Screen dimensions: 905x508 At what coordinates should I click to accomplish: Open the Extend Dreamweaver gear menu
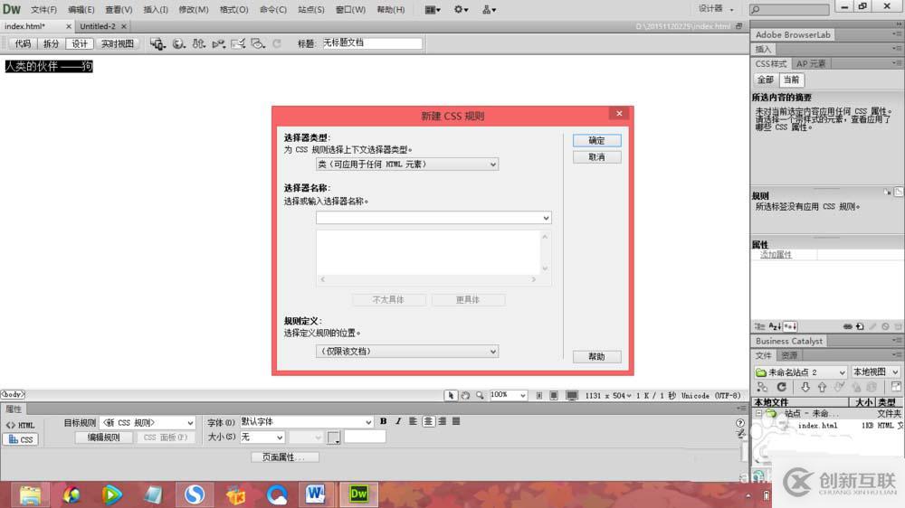click(461, 9)
